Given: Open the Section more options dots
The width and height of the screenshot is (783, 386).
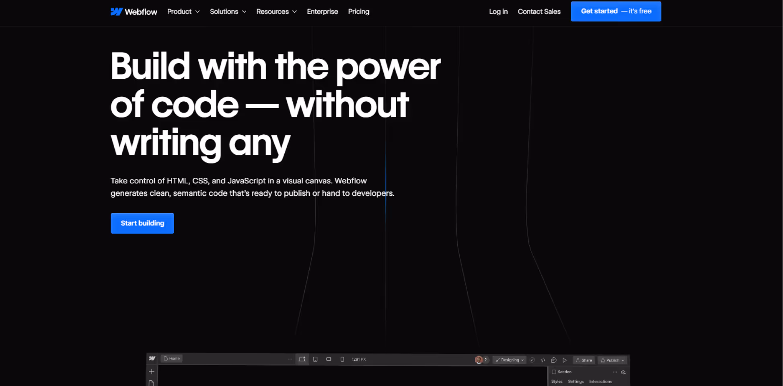Looking at the screenshot, I should point(615,372).
